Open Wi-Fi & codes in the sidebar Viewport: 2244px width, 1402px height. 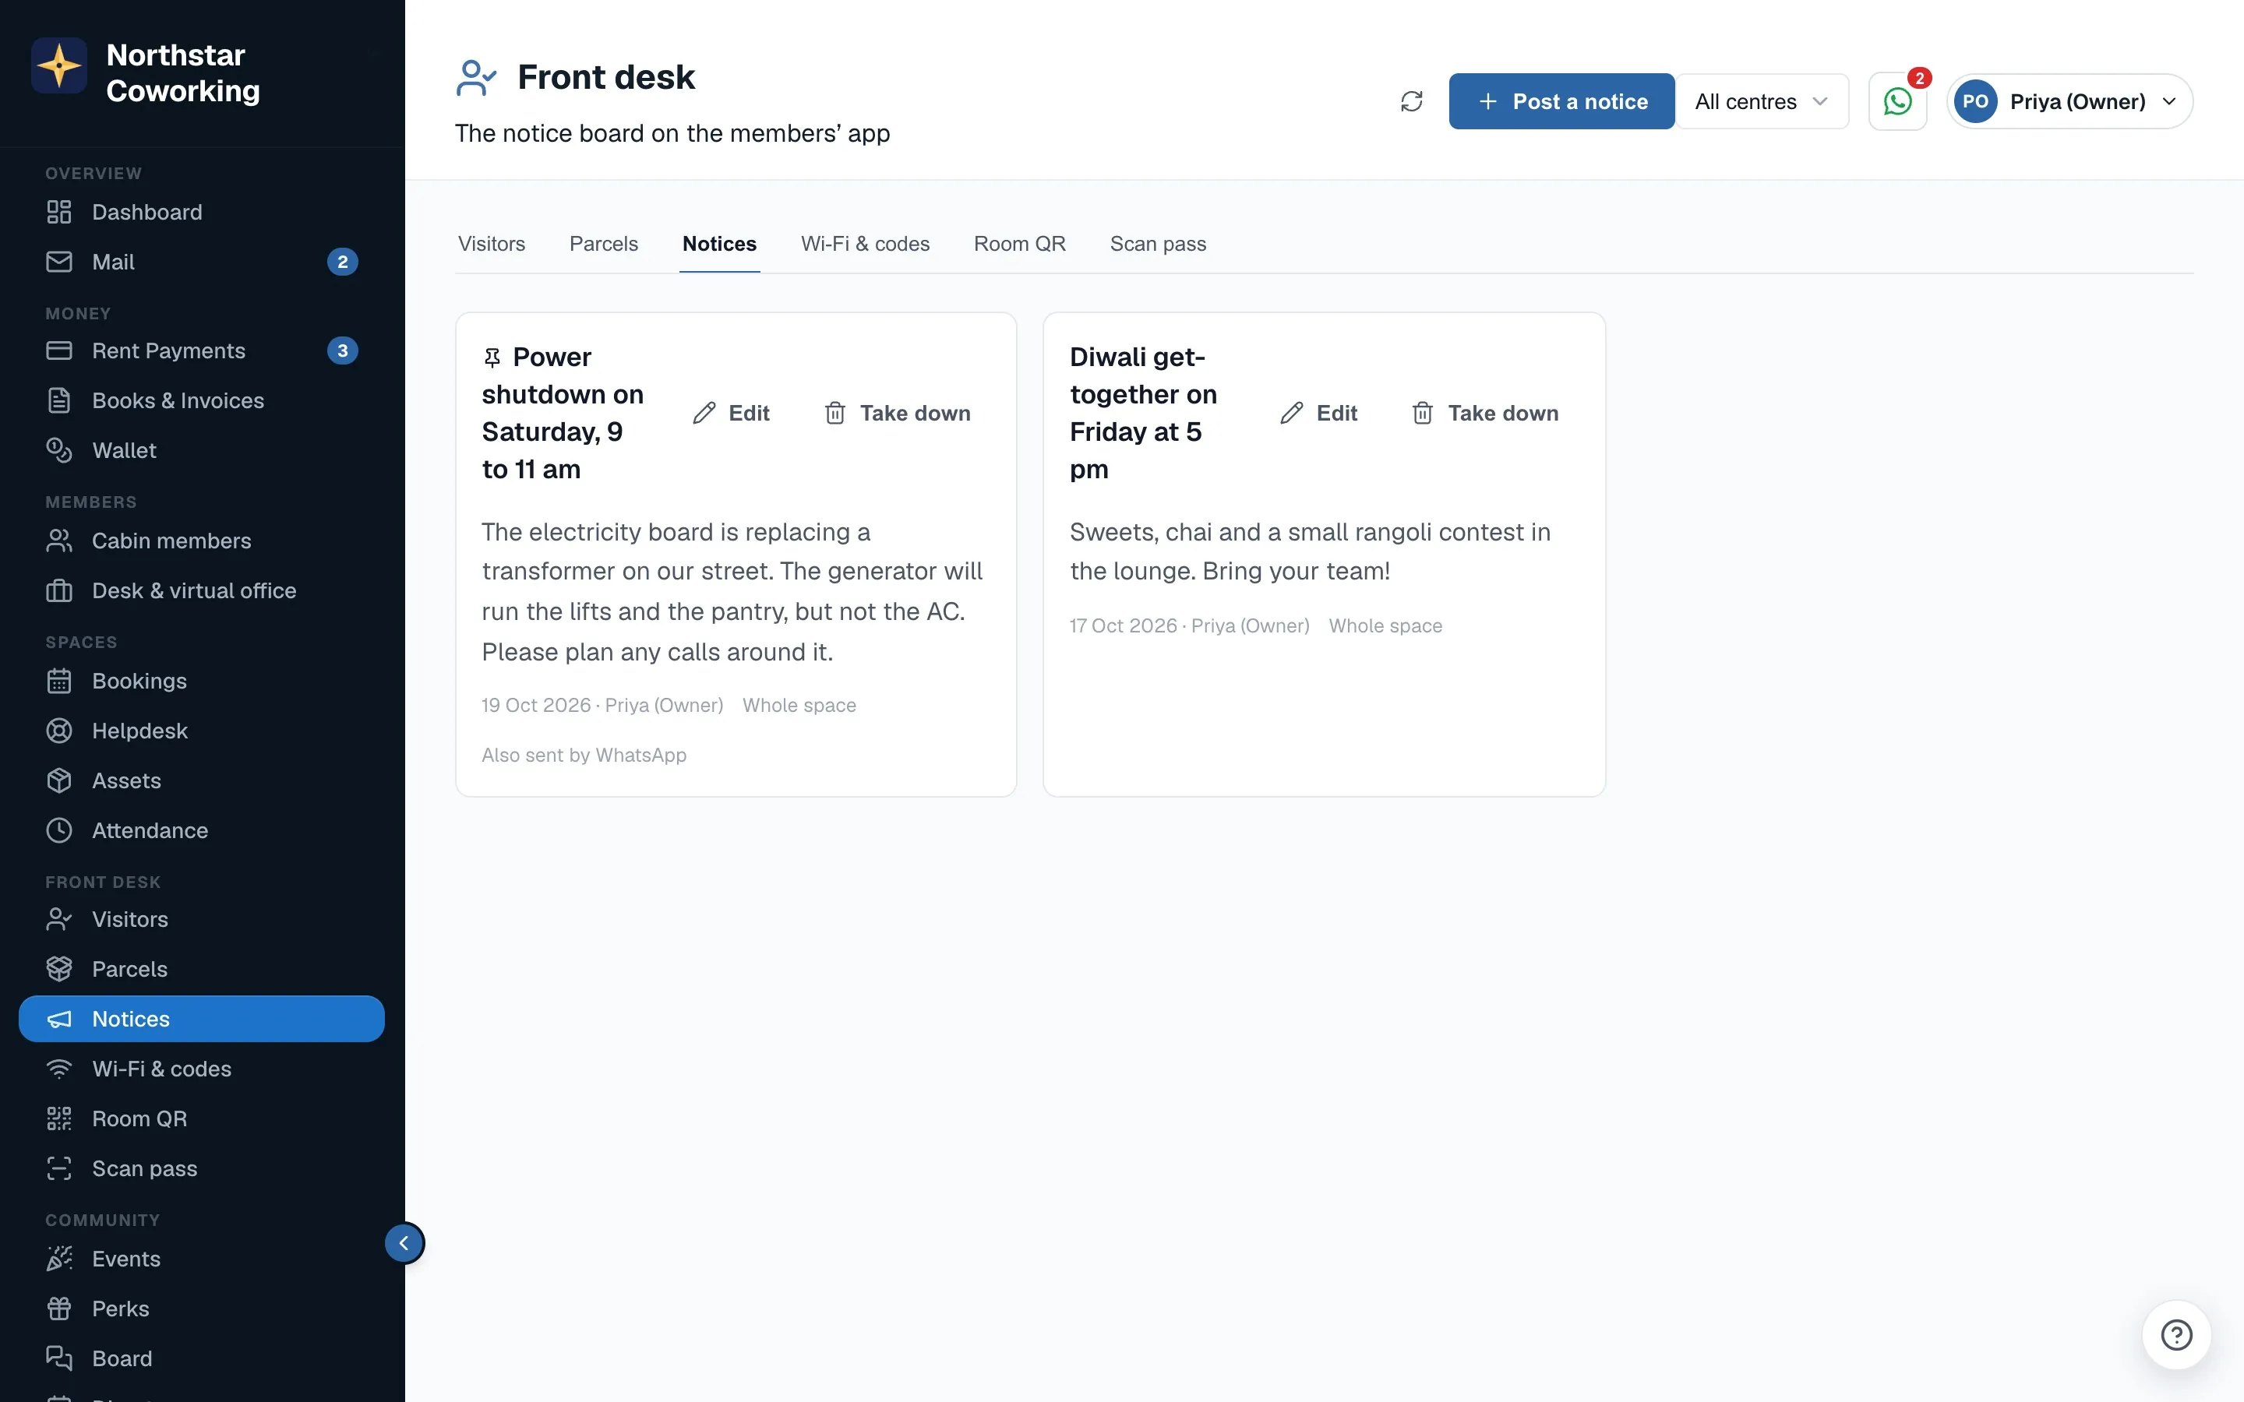click(x=201, y=1069)
